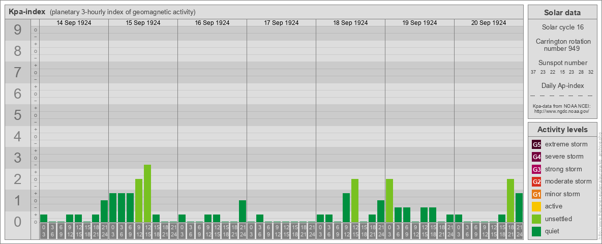Screen dimensions: 602x244
Task: Click the Kp scale number 0
Action: [x=17, y=222]
